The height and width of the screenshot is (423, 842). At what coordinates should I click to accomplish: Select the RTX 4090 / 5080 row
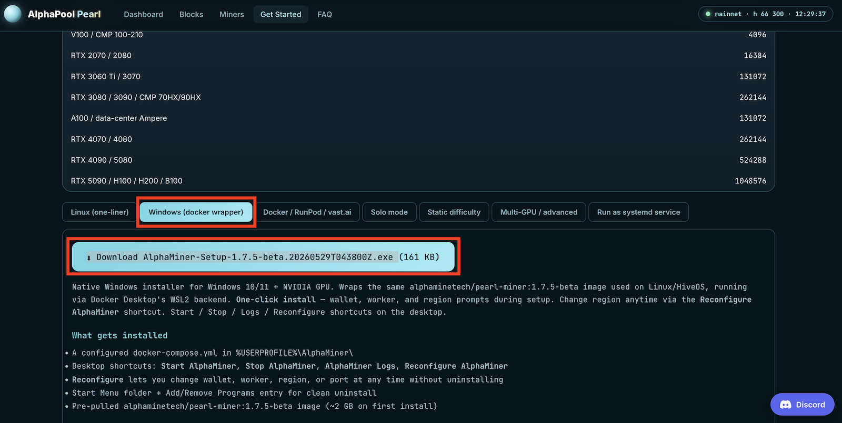click(x=418, y=160)
